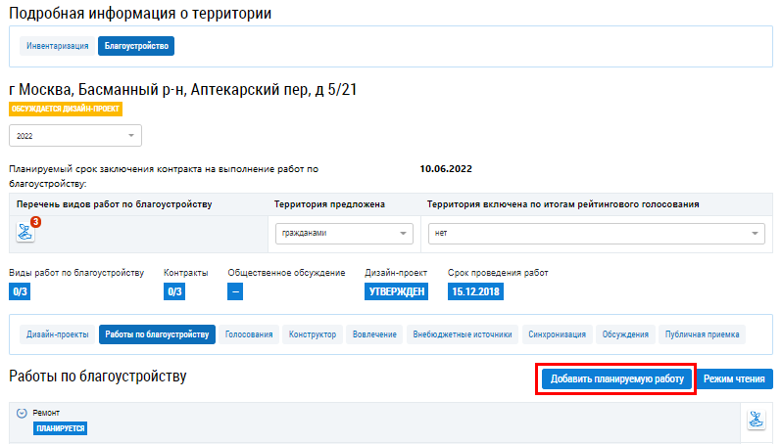
Task: Click the 'Работы по благоустройству' section heading
Action: (98, 377)
